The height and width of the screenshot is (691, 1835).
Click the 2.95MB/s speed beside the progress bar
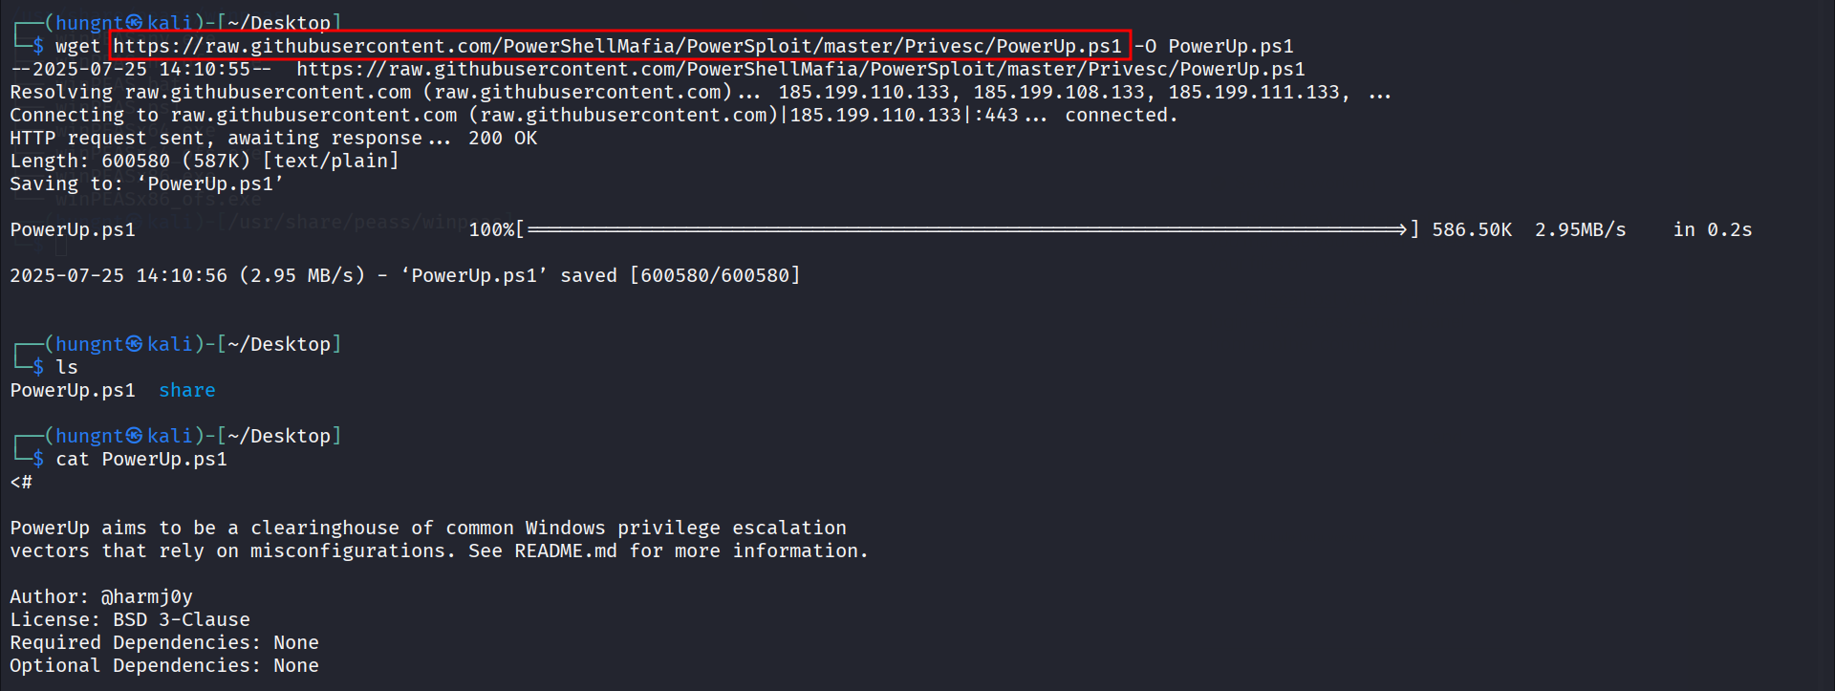click(x=1580, y=229)
